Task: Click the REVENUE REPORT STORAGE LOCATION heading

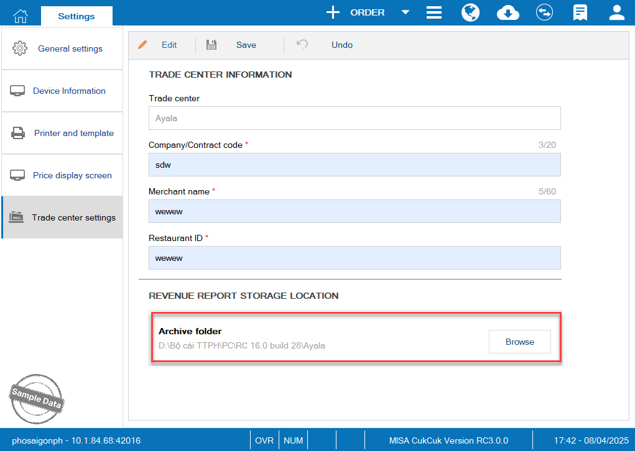Action: tap(243, 296)
